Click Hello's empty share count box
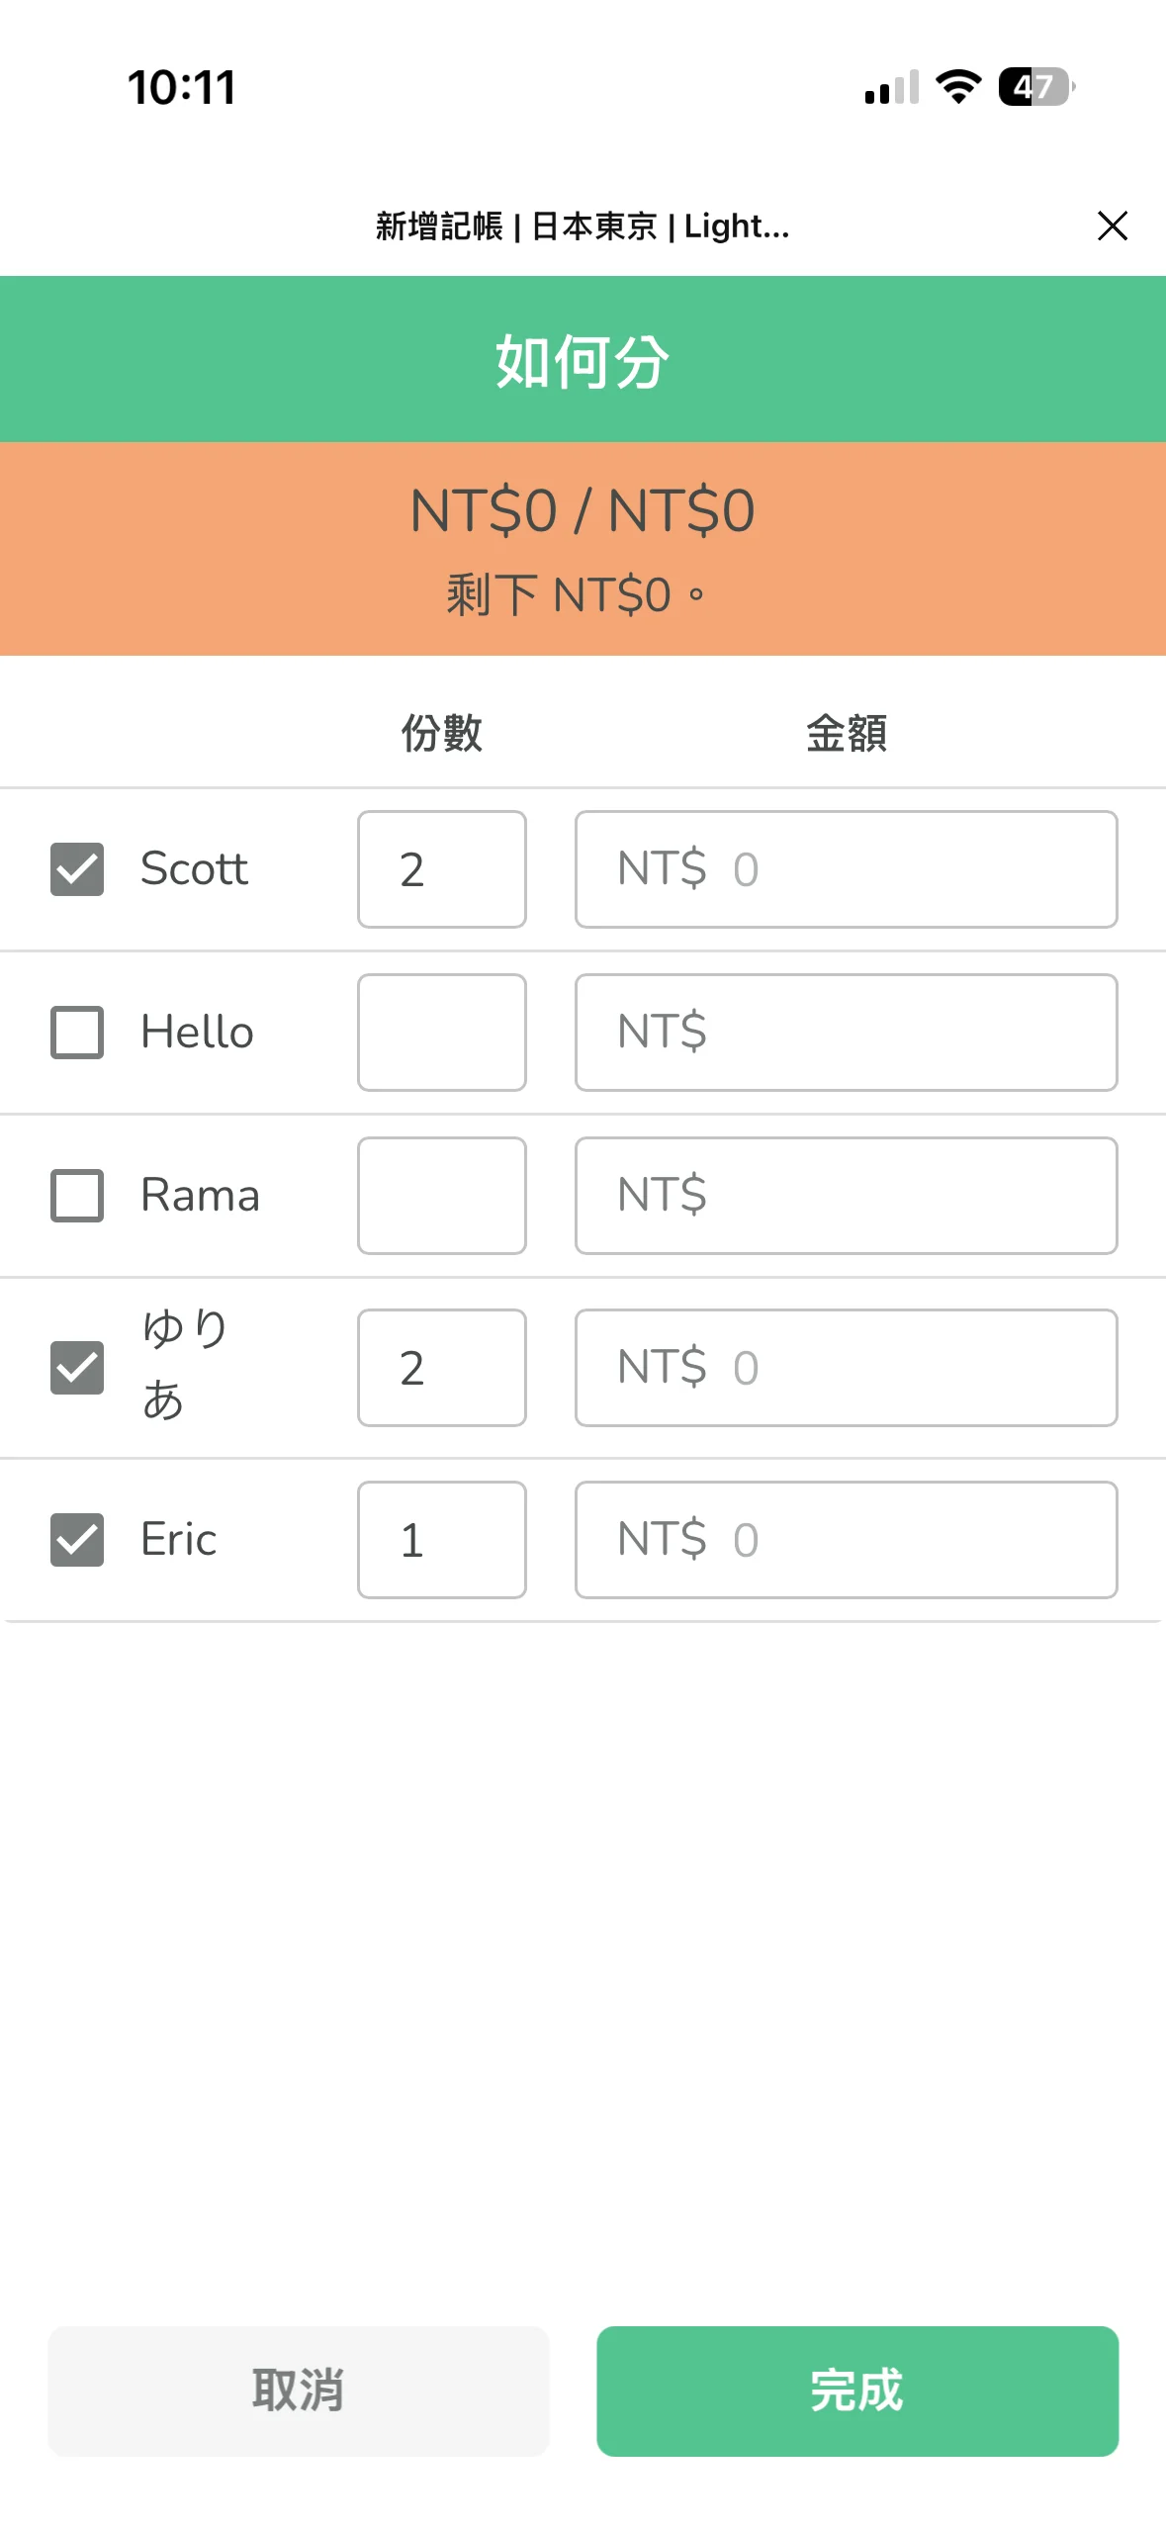The height and width of the screenshot is (2528, 1166). 441,1032
